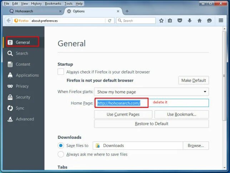Click the scrollbar down arrow
The image size is (230, 173).
224,168
